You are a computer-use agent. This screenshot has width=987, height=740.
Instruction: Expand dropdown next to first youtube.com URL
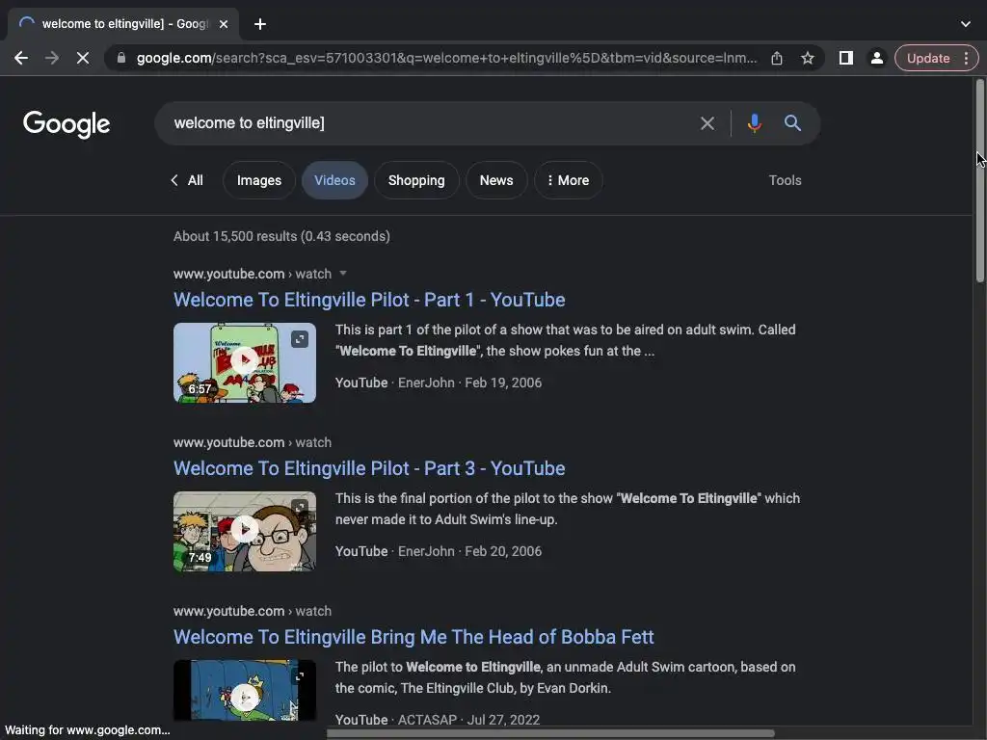click(343, 273)
